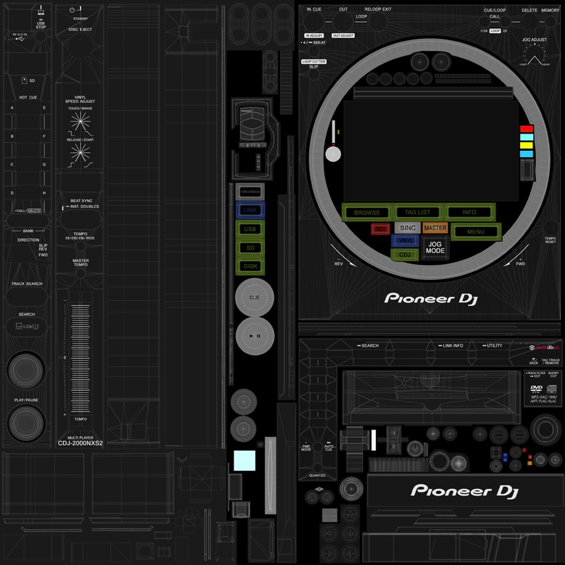
Task: Click the small white vertical bar near bottom
Action: click(374, 440)
